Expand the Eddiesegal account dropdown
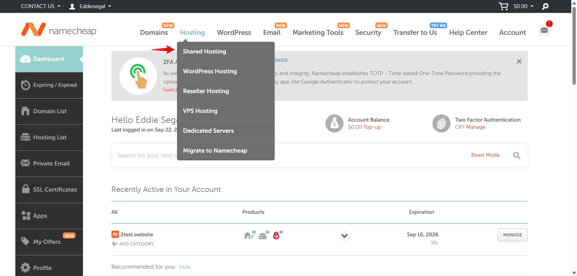Image resolution: width=577 pixels, height=276 pixels. tap(90, 6)
